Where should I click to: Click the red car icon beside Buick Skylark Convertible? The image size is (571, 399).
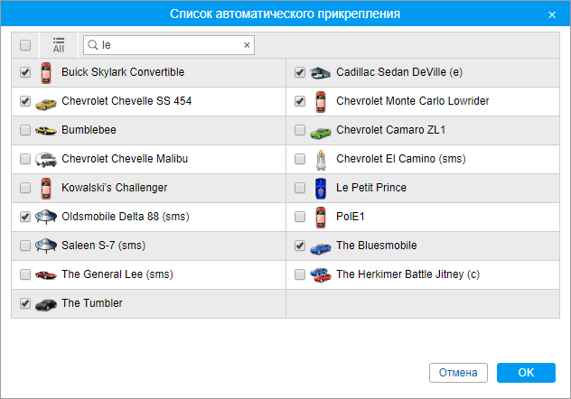tap(46, 72)
